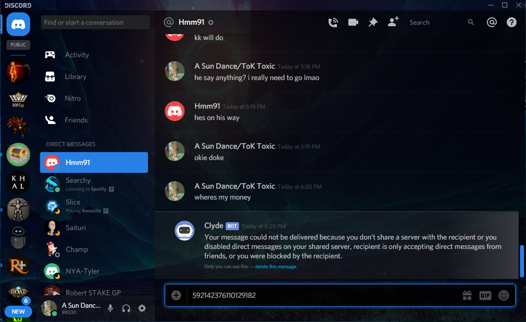Viewport: 526px width, 322px height.
Task: Toggle microphone mute
Action: pyautogui.click(x=110, y=308)
